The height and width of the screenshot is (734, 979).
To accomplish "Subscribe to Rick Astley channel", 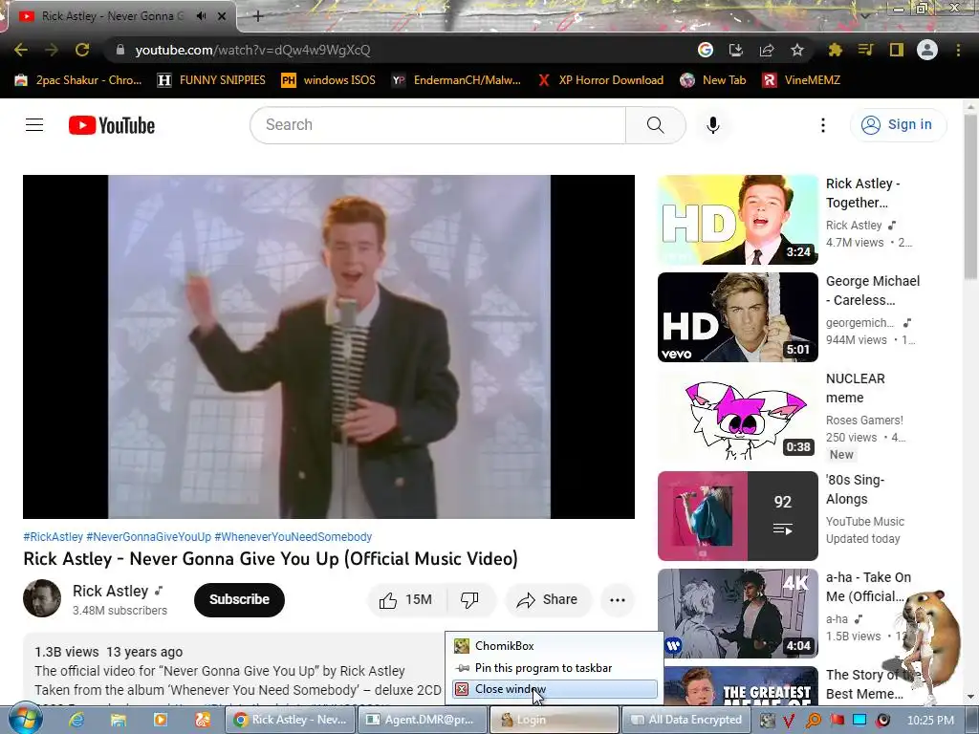I will click(x=239, y=600).
